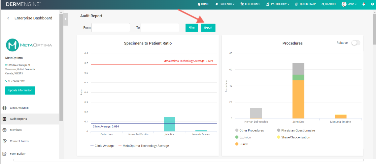Viewport: 376px width, 164px height.
Task: Click the Audit Reports sidebar icon
Action: point(5,119)
